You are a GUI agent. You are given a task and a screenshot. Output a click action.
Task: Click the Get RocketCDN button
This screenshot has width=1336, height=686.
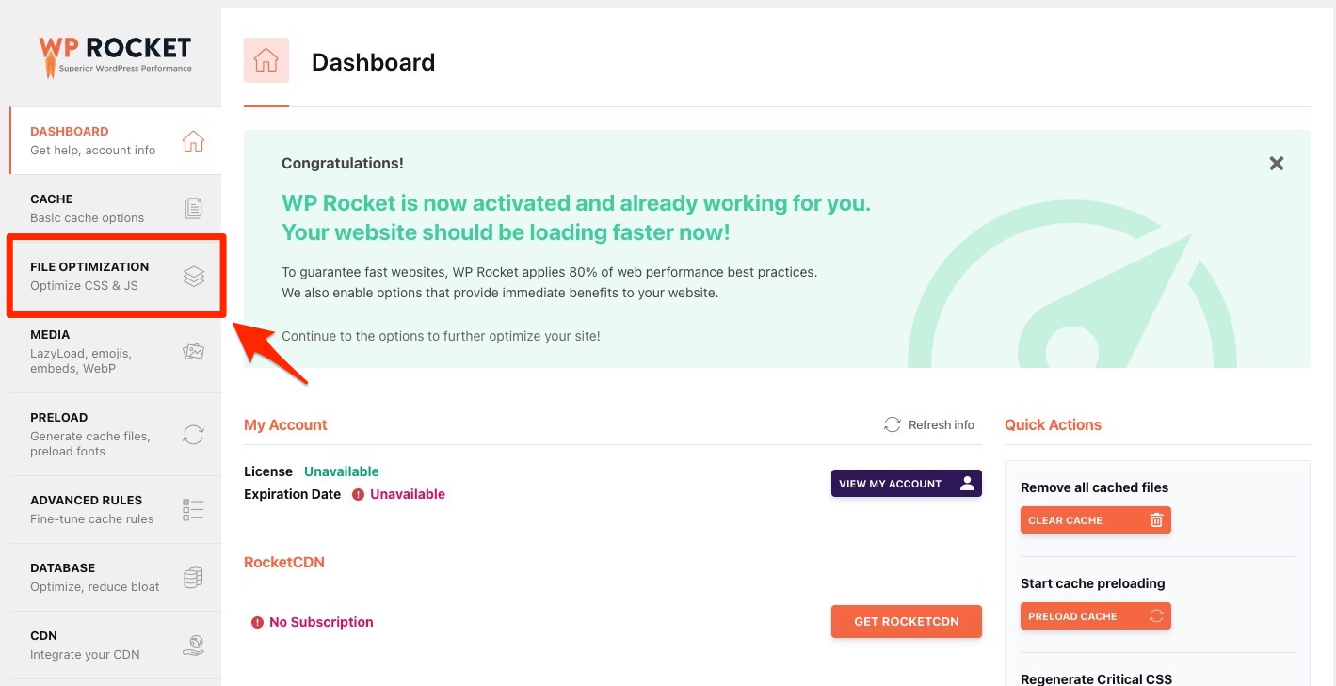coord(906,622)
